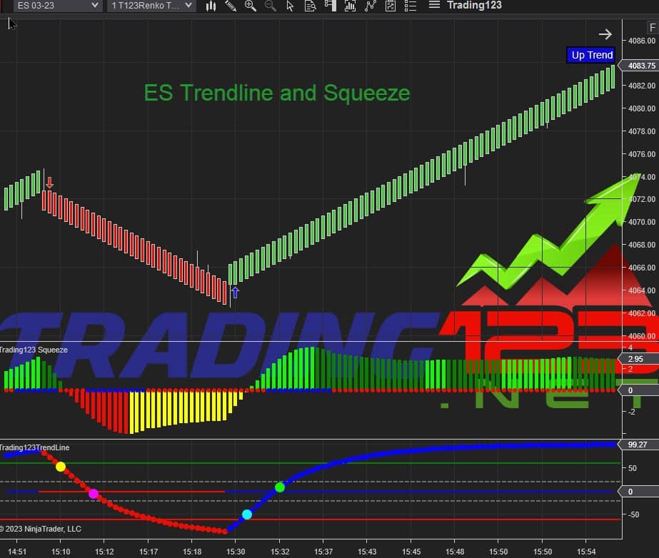Open the Drawing Tools pencil menu
This screenshot has width=659, height=558.
point(231,6)
